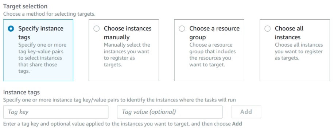Click the instance tag key/value pairs helper text
The height and width of the screenshot is (138, 334).
(120, 100)
